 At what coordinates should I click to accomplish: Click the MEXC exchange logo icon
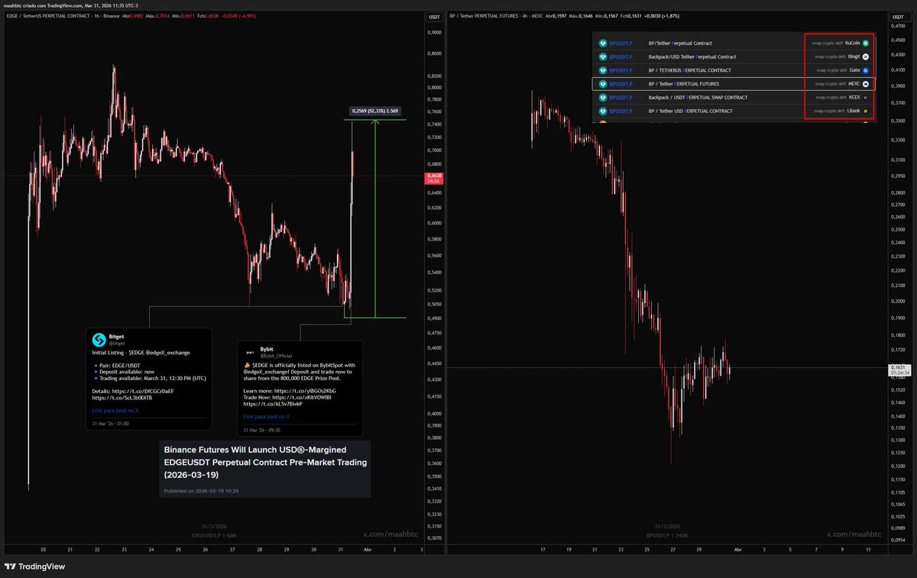click(x=866, y=84)
